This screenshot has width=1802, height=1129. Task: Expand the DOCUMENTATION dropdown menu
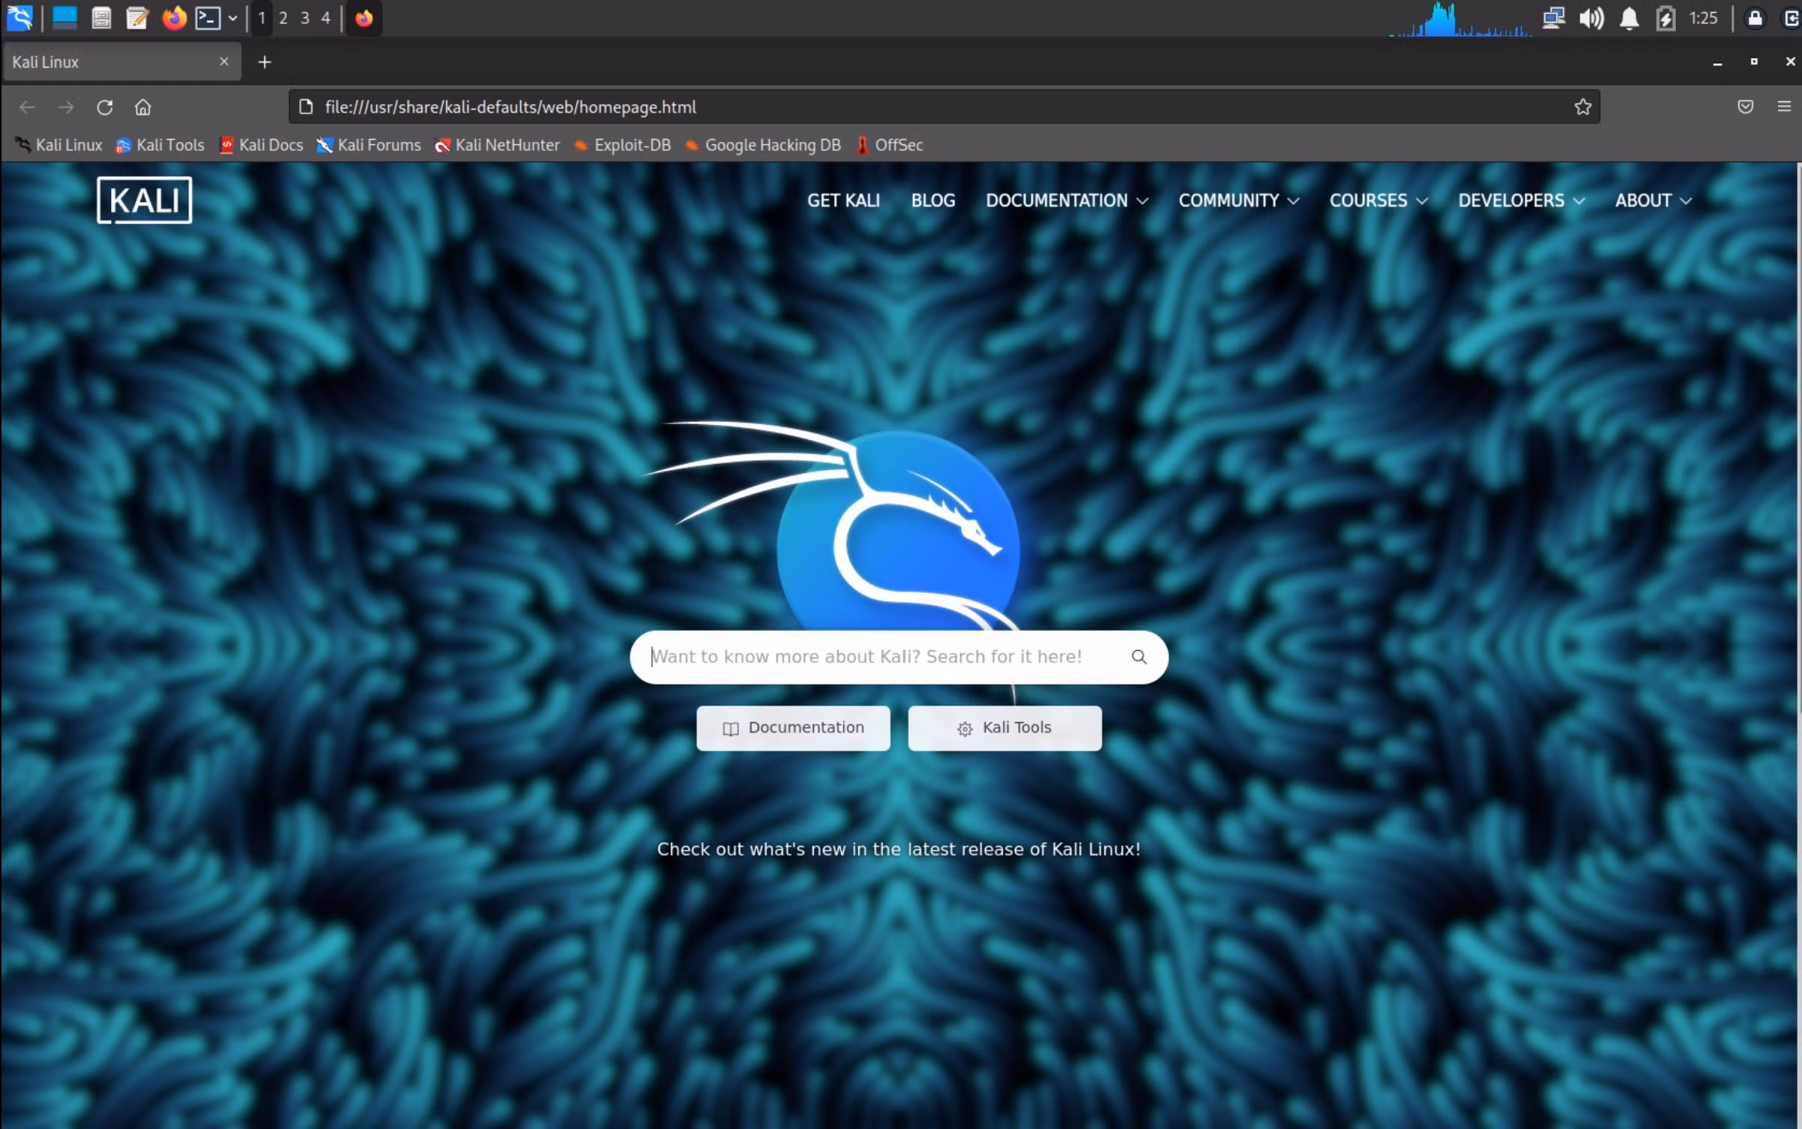[1067, 200]
